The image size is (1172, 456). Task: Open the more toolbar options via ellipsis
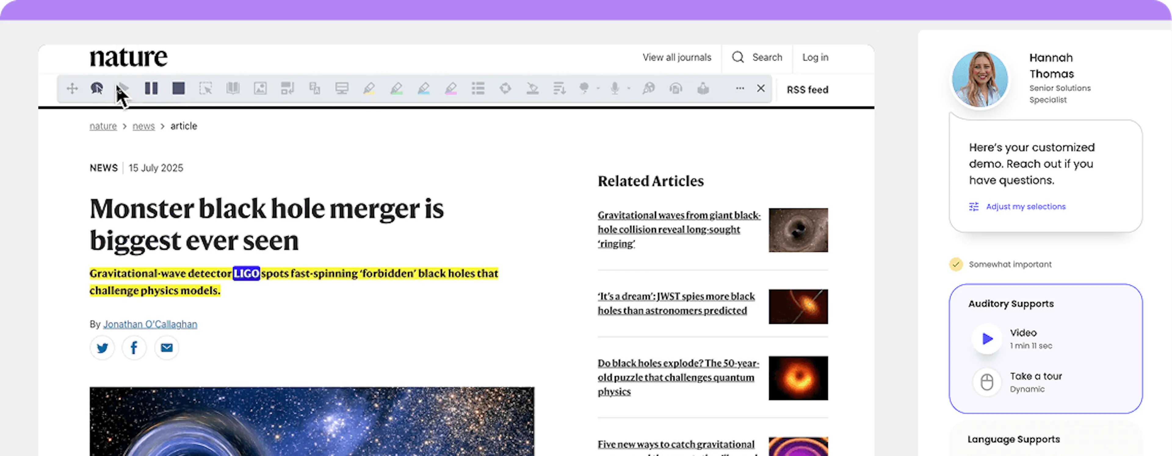tap(740, 88)
